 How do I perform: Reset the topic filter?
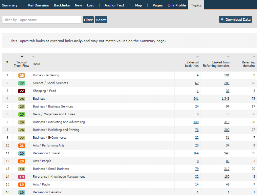click(x=101, y=20)
